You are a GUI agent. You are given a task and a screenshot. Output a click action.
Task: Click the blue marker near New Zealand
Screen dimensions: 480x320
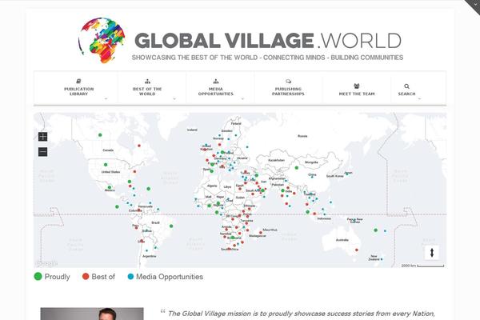[x=382, y=259]
